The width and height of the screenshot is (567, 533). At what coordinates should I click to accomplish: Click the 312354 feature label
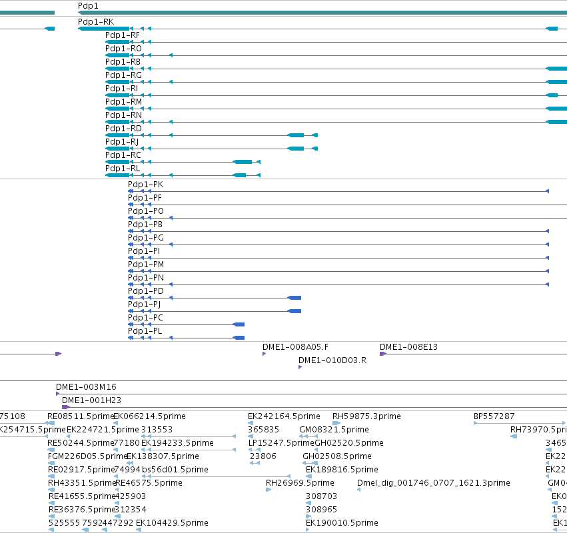pyautogui.click(x=131, y=510)
